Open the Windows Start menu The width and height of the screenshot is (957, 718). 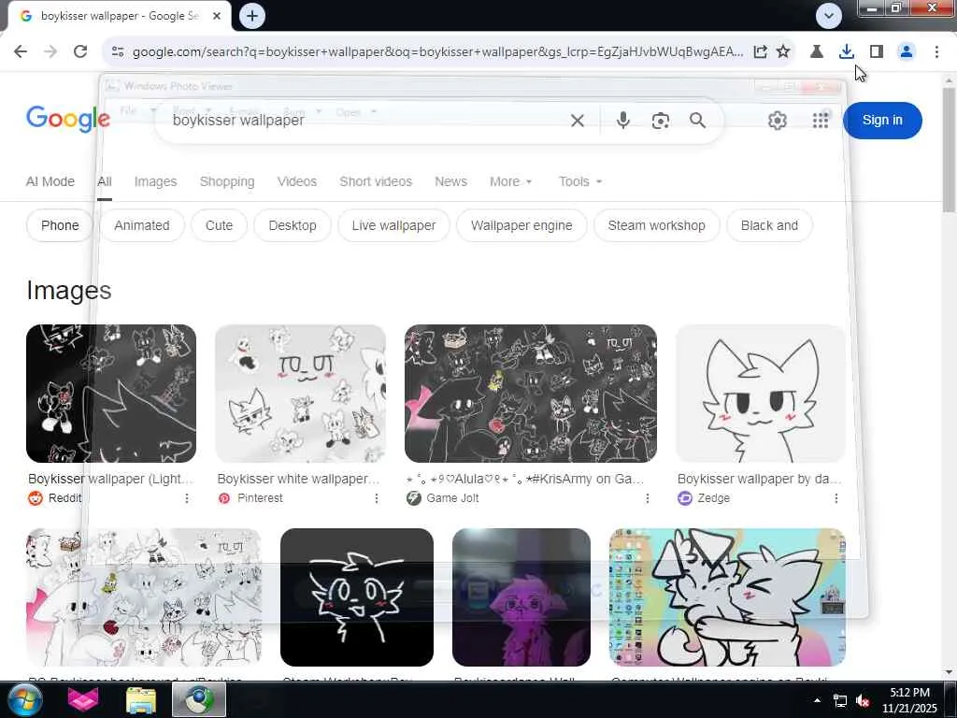23,699
